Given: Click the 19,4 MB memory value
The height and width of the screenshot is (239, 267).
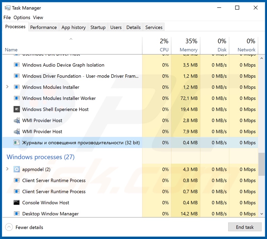Looking at the screenshot, I should click(189, 109).
